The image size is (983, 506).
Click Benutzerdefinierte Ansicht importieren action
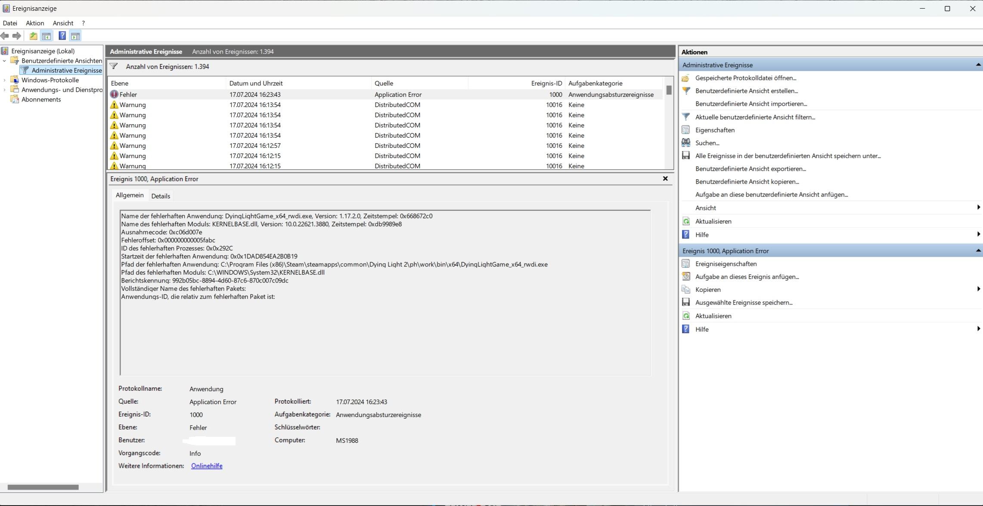[x=751, y=104]
